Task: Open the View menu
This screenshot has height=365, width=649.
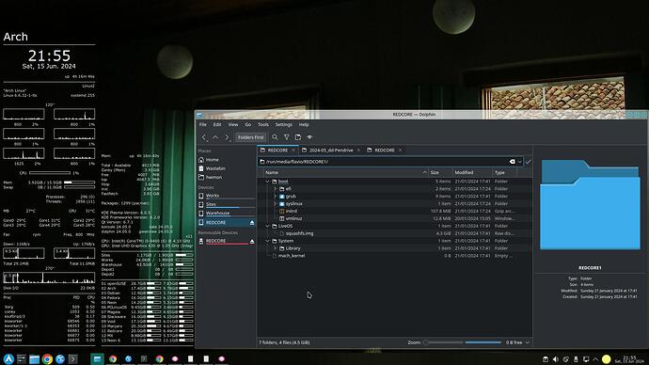Action: [233, 124]
